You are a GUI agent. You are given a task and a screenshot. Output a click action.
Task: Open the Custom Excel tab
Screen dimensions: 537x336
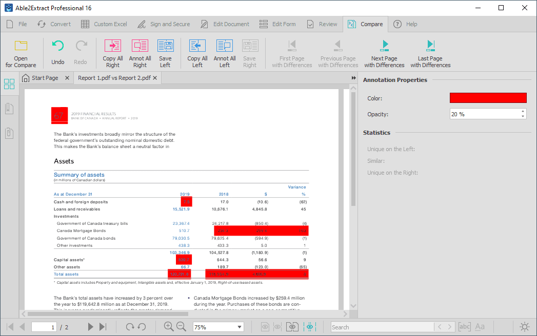(104, 24)
